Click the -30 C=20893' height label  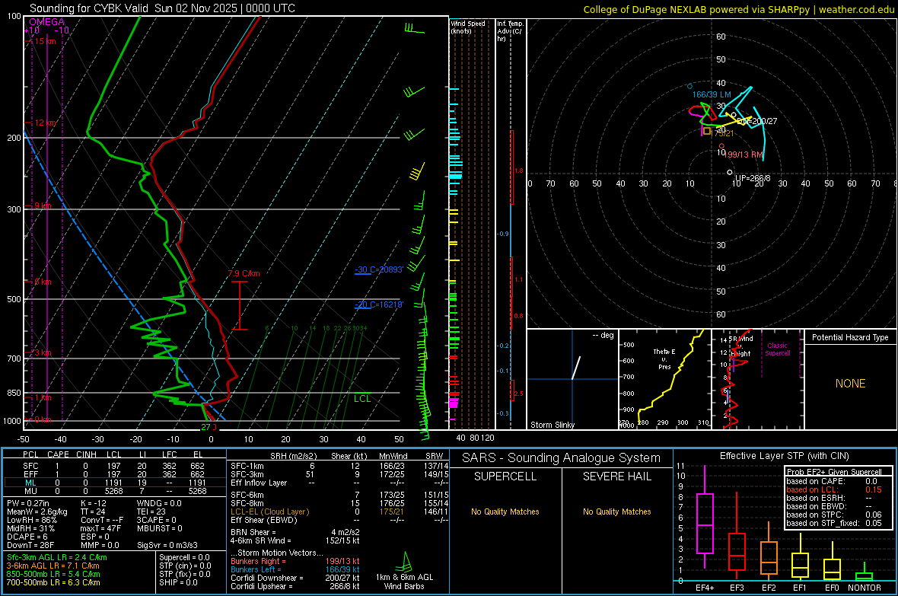(379, 269)
